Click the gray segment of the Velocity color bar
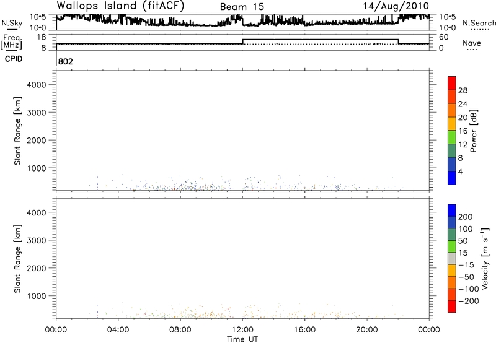 click(x=452, y=258)
